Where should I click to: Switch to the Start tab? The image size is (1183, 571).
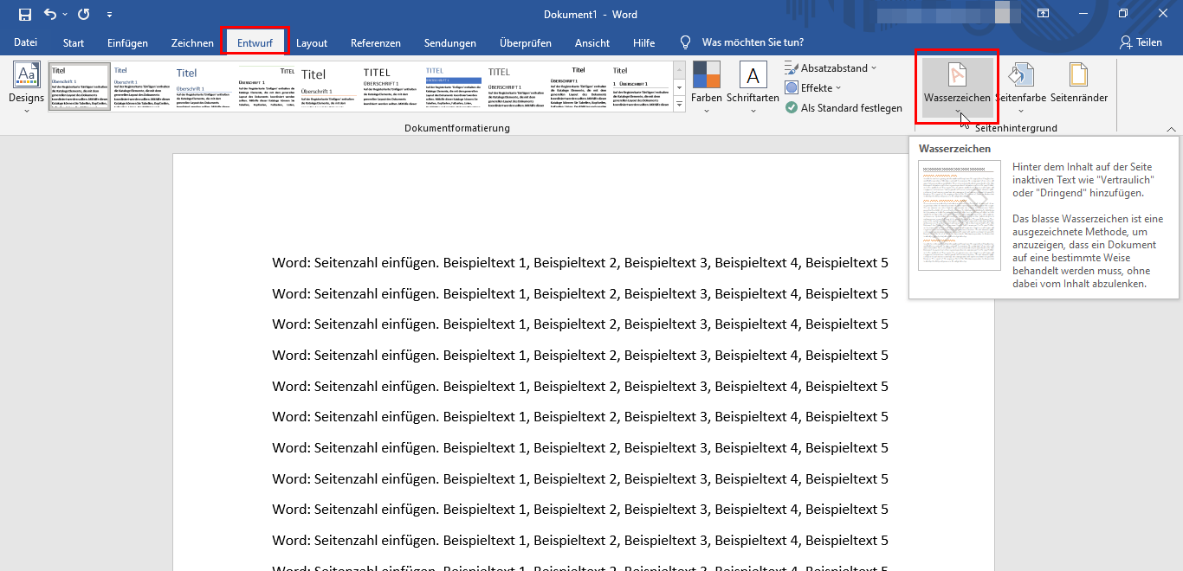click(74, 42)
